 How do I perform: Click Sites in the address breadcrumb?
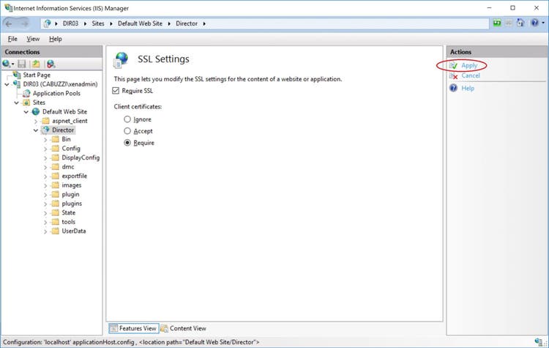click(x=98, y=23)
